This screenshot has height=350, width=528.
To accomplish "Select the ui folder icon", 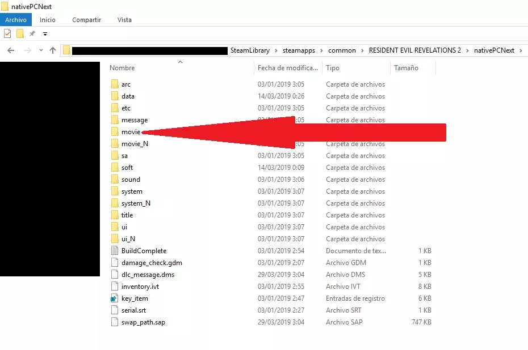I will [115, 227].
